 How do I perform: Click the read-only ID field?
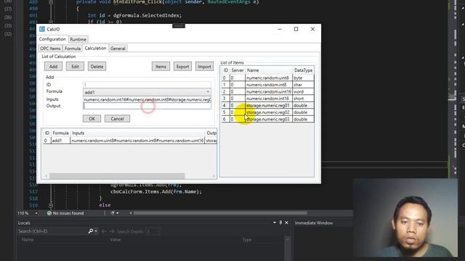pos(147,85)
